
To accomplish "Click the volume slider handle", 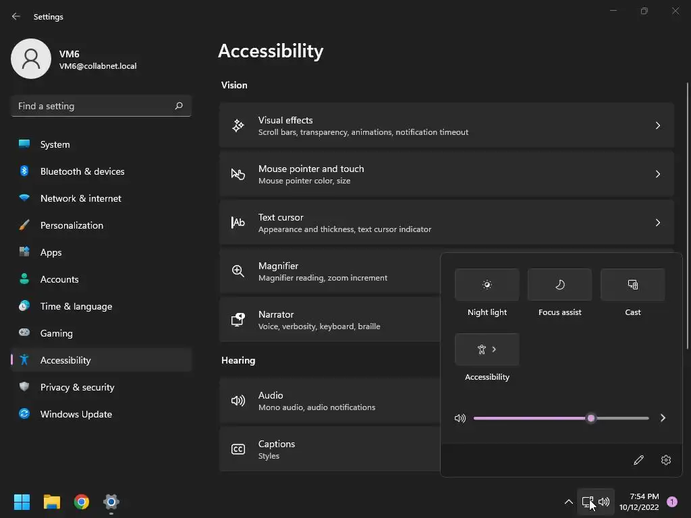I will pos(591,418).
